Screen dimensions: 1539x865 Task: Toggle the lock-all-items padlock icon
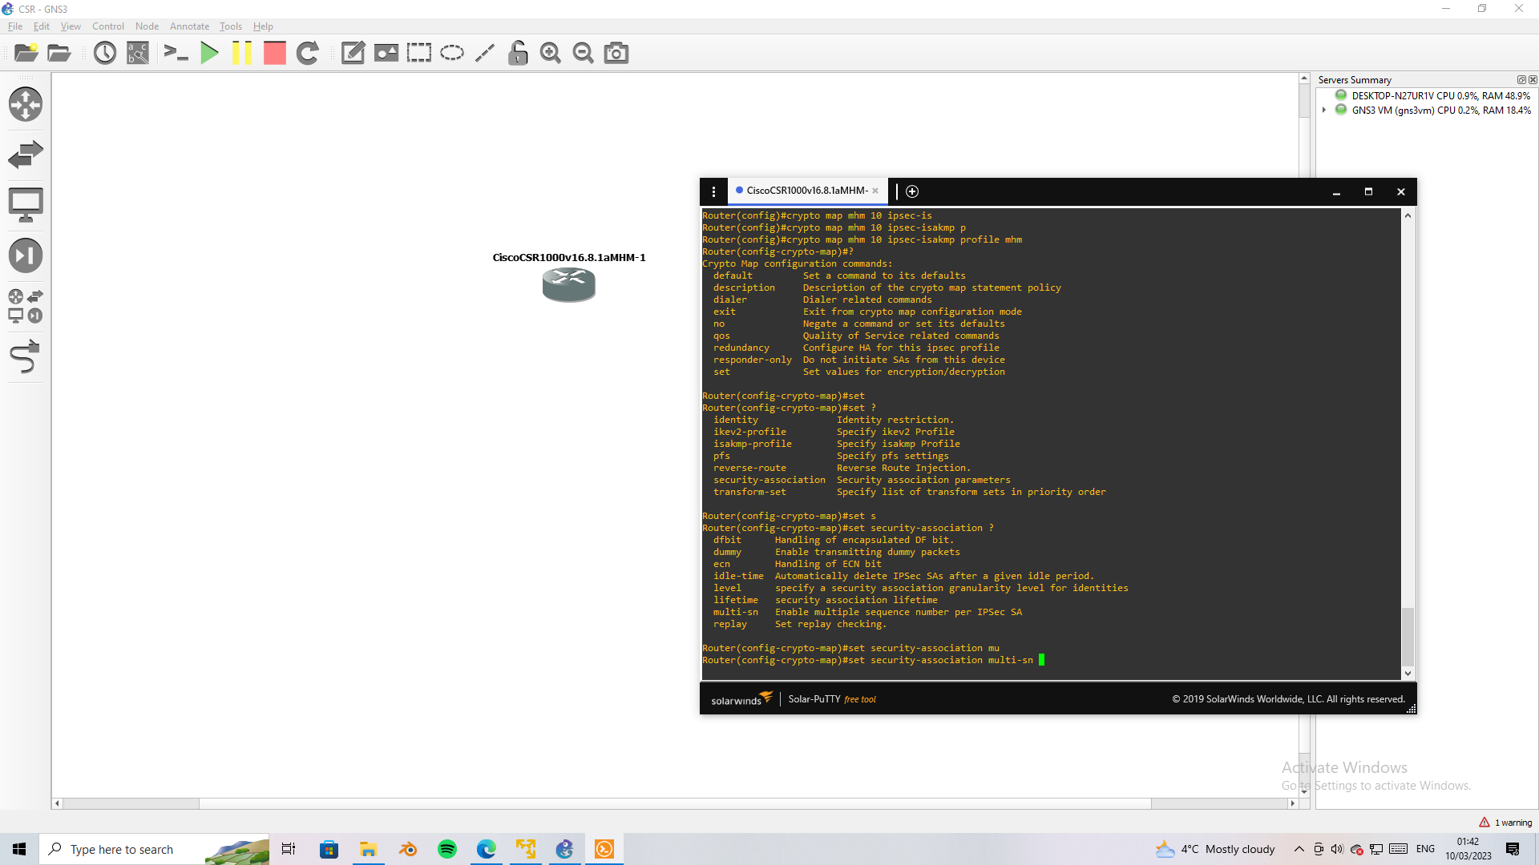[518, 53]
